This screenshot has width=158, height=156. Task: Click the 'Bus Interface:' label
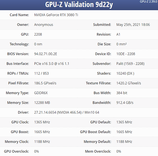(x=18, y=64)
